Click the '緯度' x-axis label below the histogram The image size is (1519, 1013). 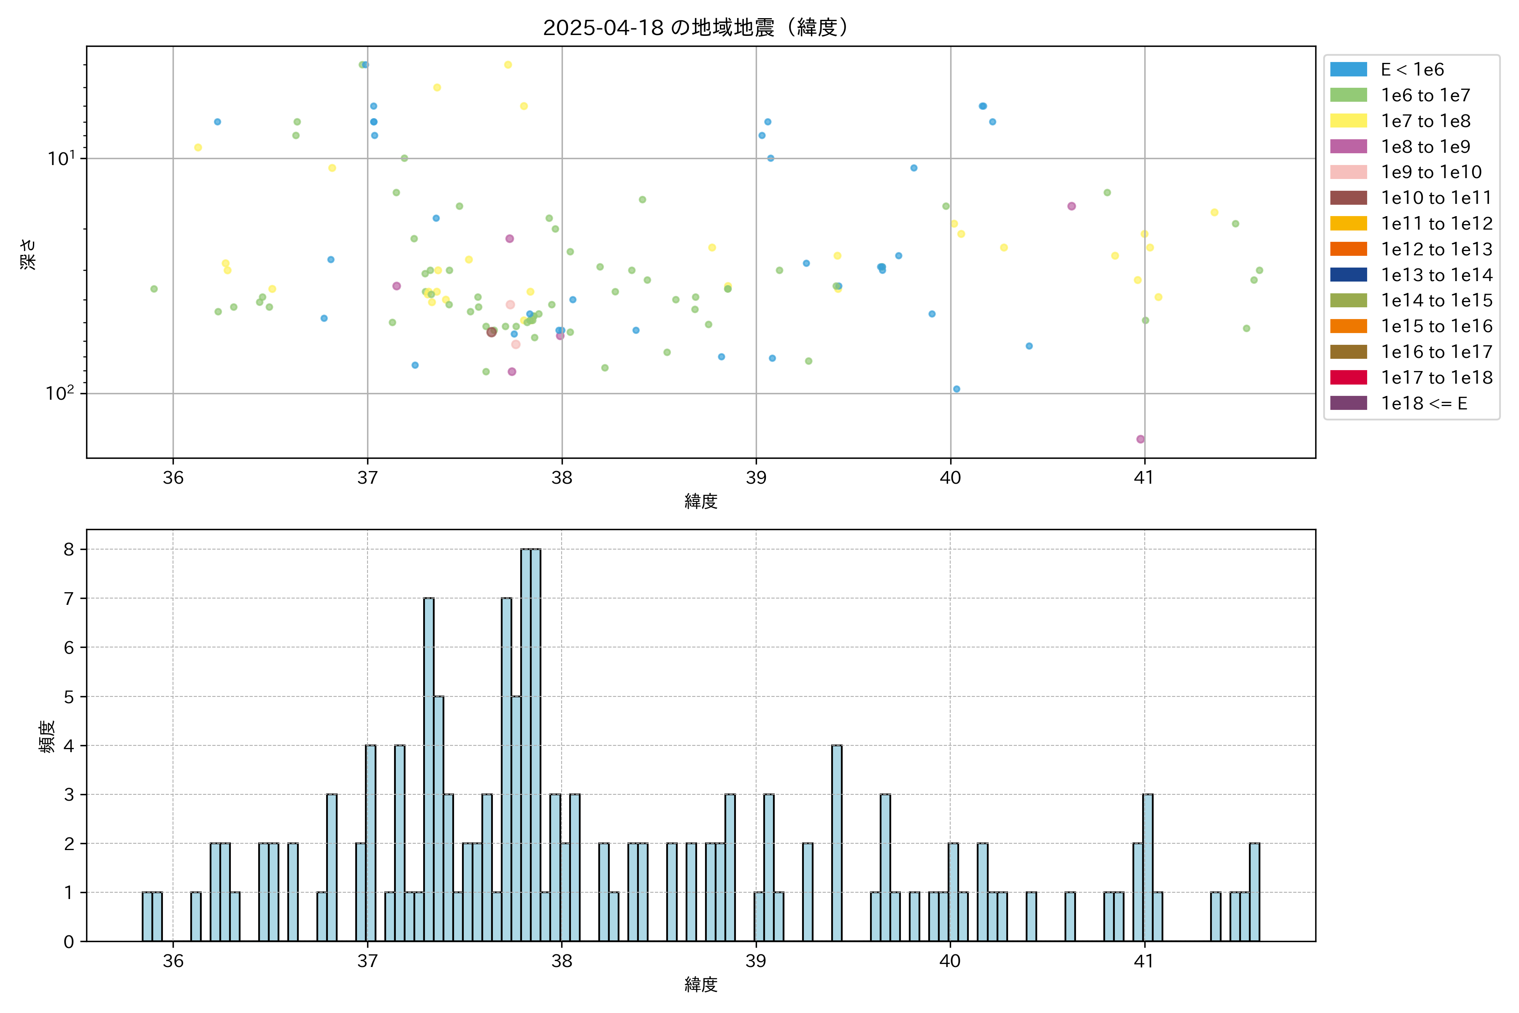[x=701, y=985]
